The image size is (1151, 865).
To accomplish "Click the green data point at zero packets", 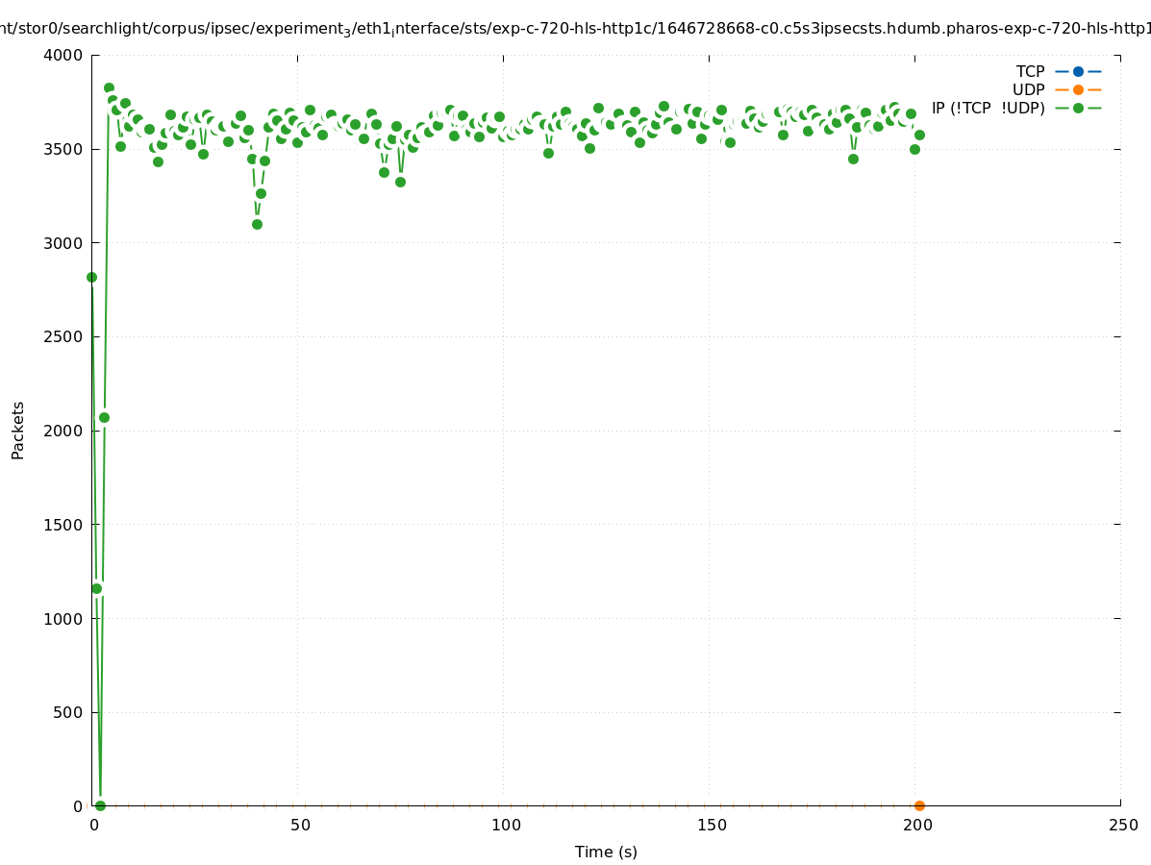I will point(100,805).
